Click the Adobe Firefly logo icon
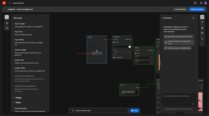209x116 pixels. [4, 3]
